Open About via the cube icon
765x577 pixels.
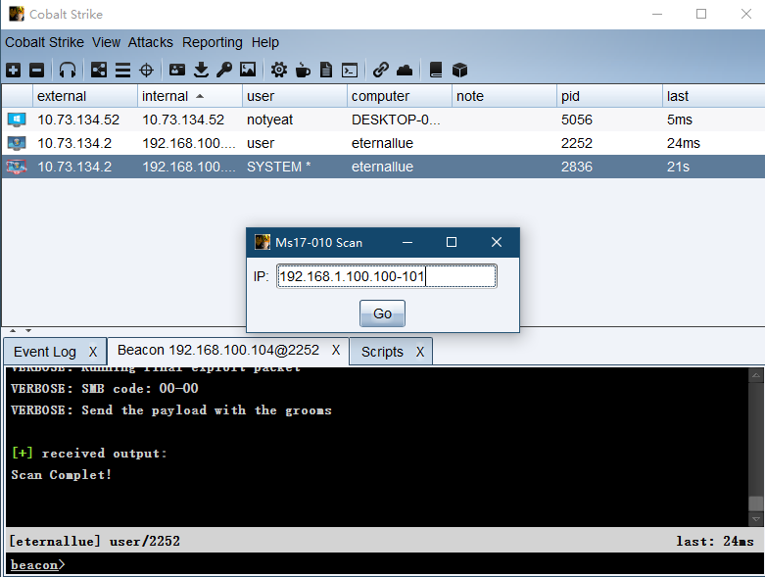point(459,71)
